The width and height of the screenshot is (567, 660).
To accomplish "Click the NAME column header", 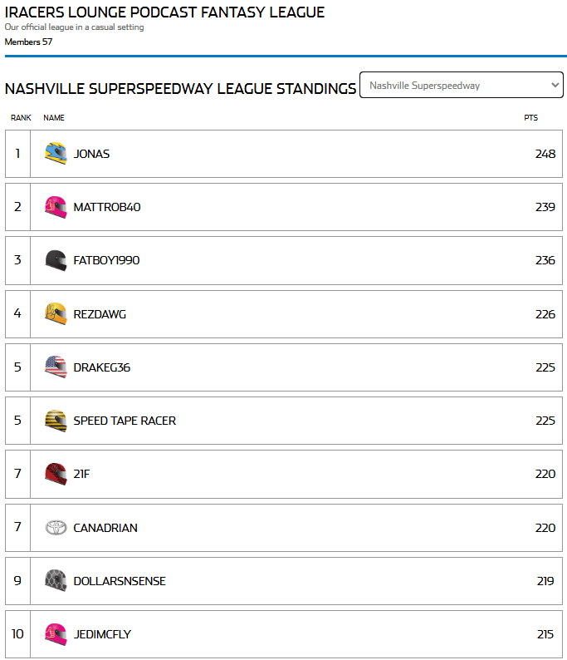I will point(54,118).
